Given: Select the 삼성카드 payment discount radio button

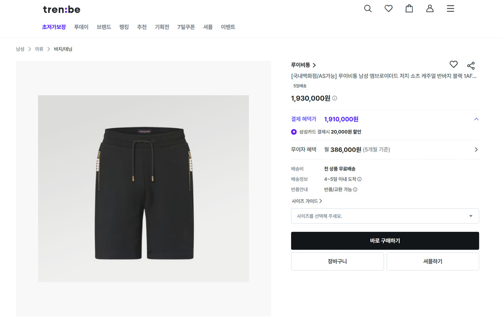Looking at the screenshot, I should pyautogui.click(x=294, y=132).
